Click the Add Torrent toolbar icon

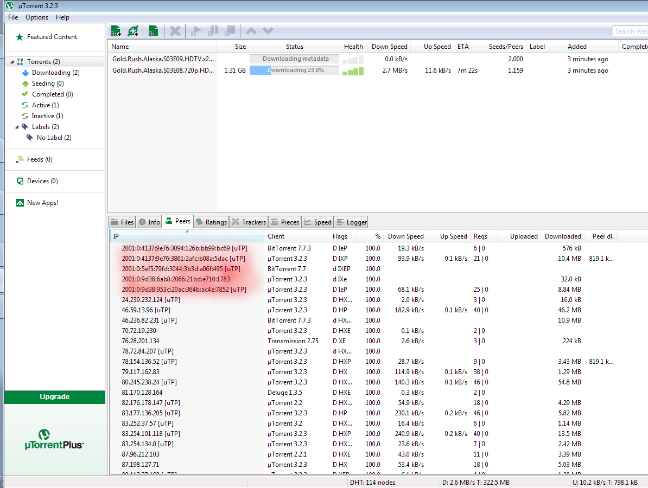click(116, 31)
